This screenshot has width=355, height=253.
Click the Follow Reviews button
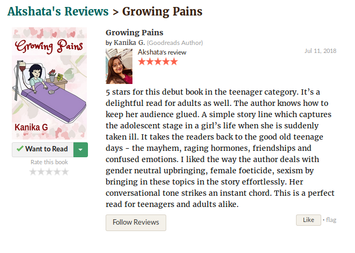coord(136,223)
